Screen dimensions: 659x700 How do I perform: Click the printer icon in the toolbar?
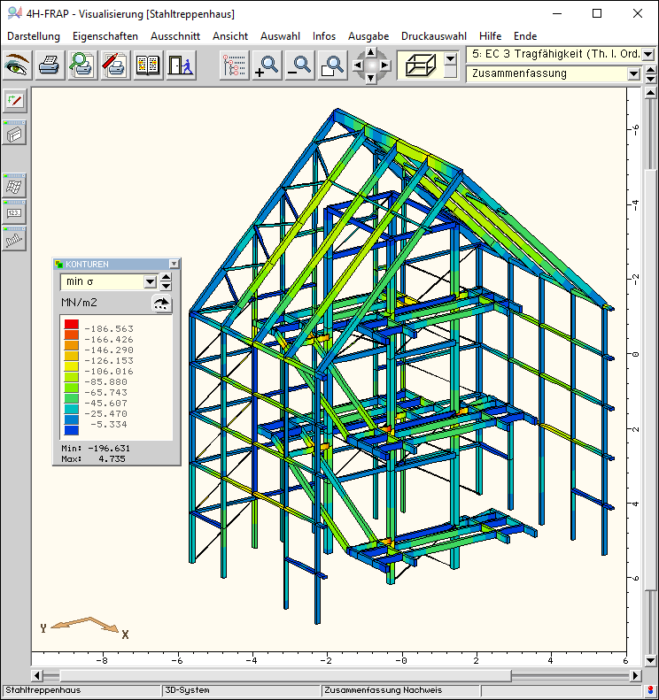(50, 65)
